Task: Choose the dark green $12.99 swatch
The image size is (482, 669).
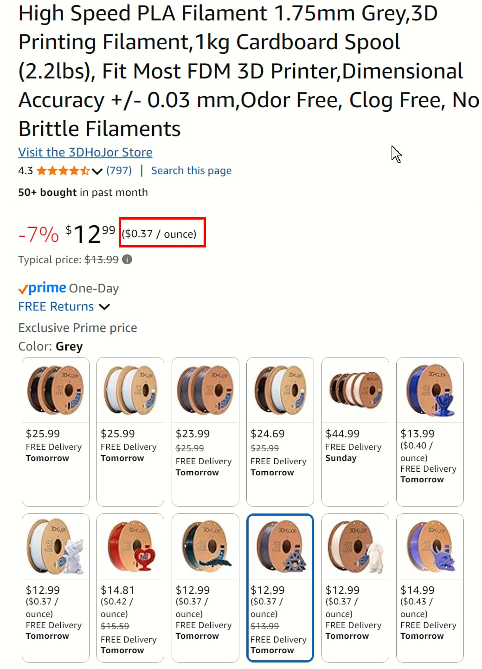Action: [206, 587]
